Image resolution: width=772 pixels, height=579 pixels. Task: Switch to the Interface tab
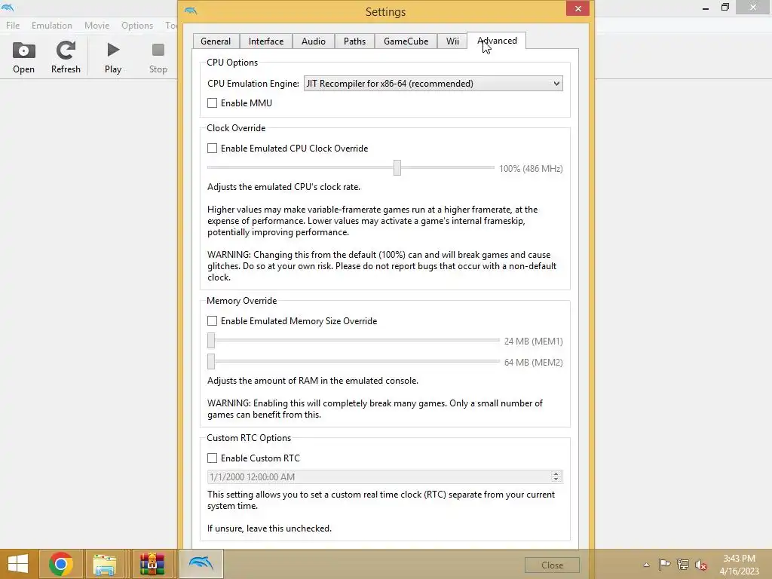click(266, 41)
